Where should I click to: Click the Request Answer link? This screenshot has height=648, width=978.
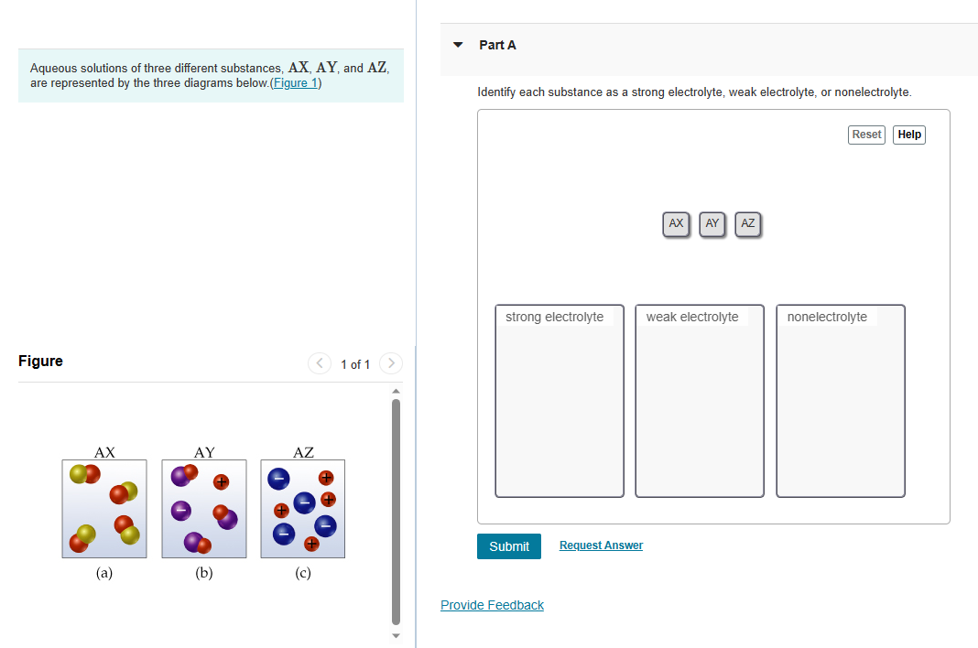pos(601,545)
